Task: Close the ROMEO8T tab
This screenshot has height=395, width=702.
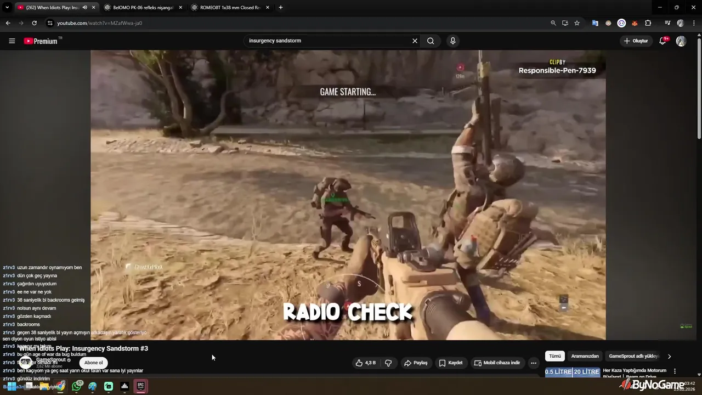Action: pos(268,8)
